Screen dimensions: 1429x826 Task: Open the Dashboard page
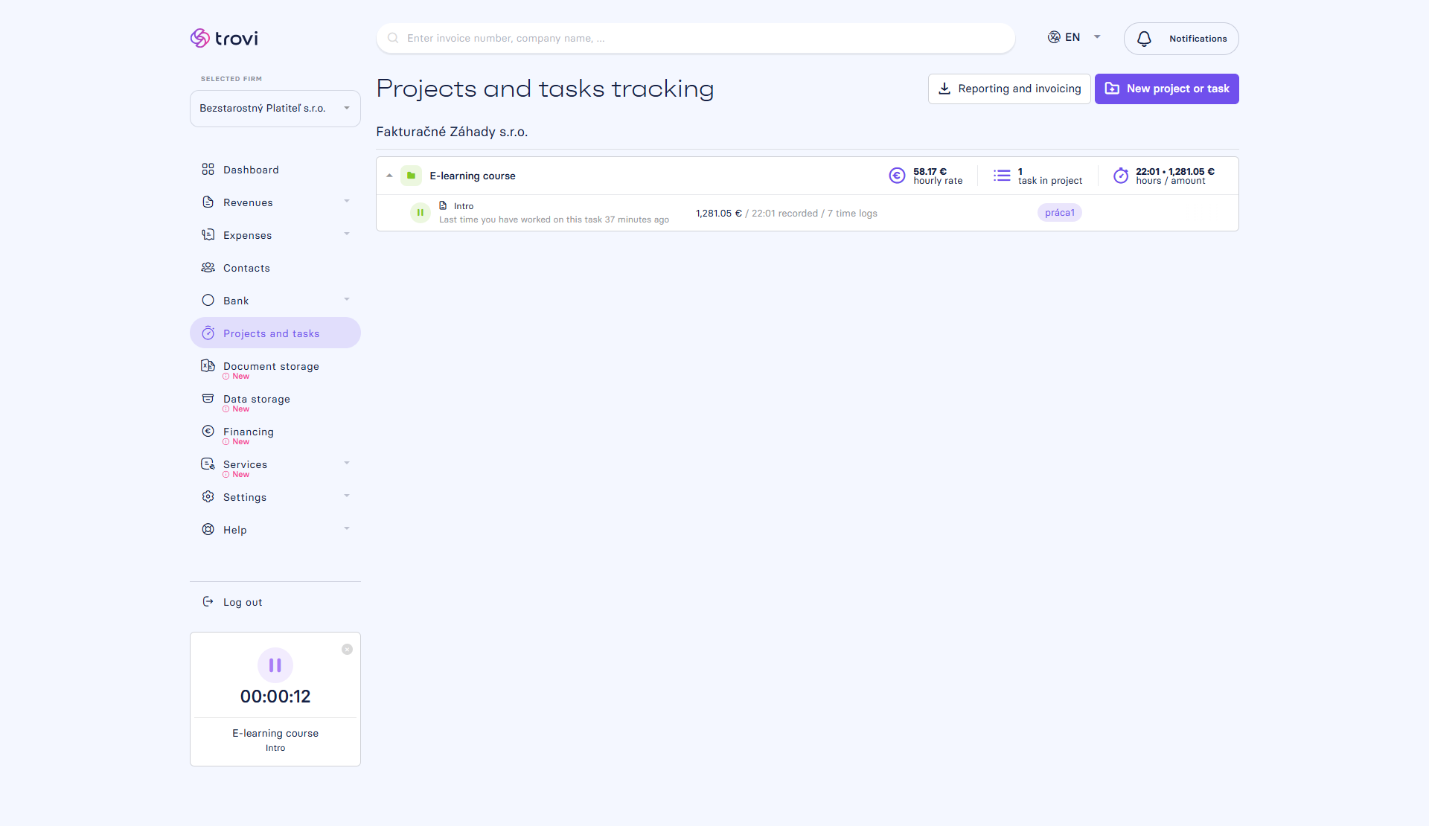[275, 170]
